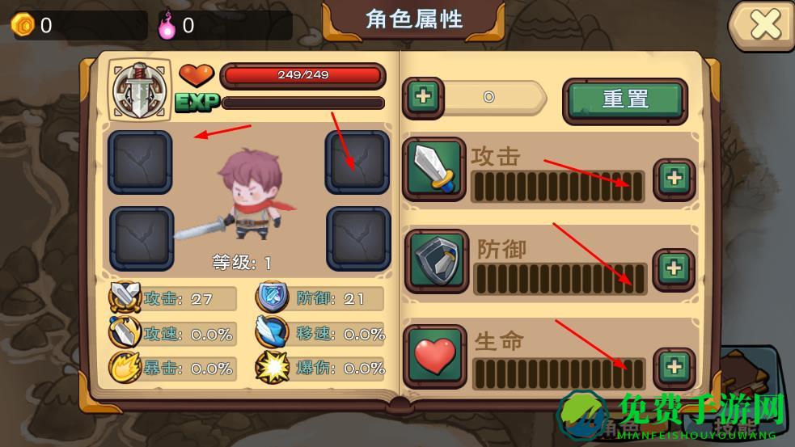The width and height of the screenshot is (795, 447).
Task: Select the crossed swords attack stat icon
Action: [125, 297]
